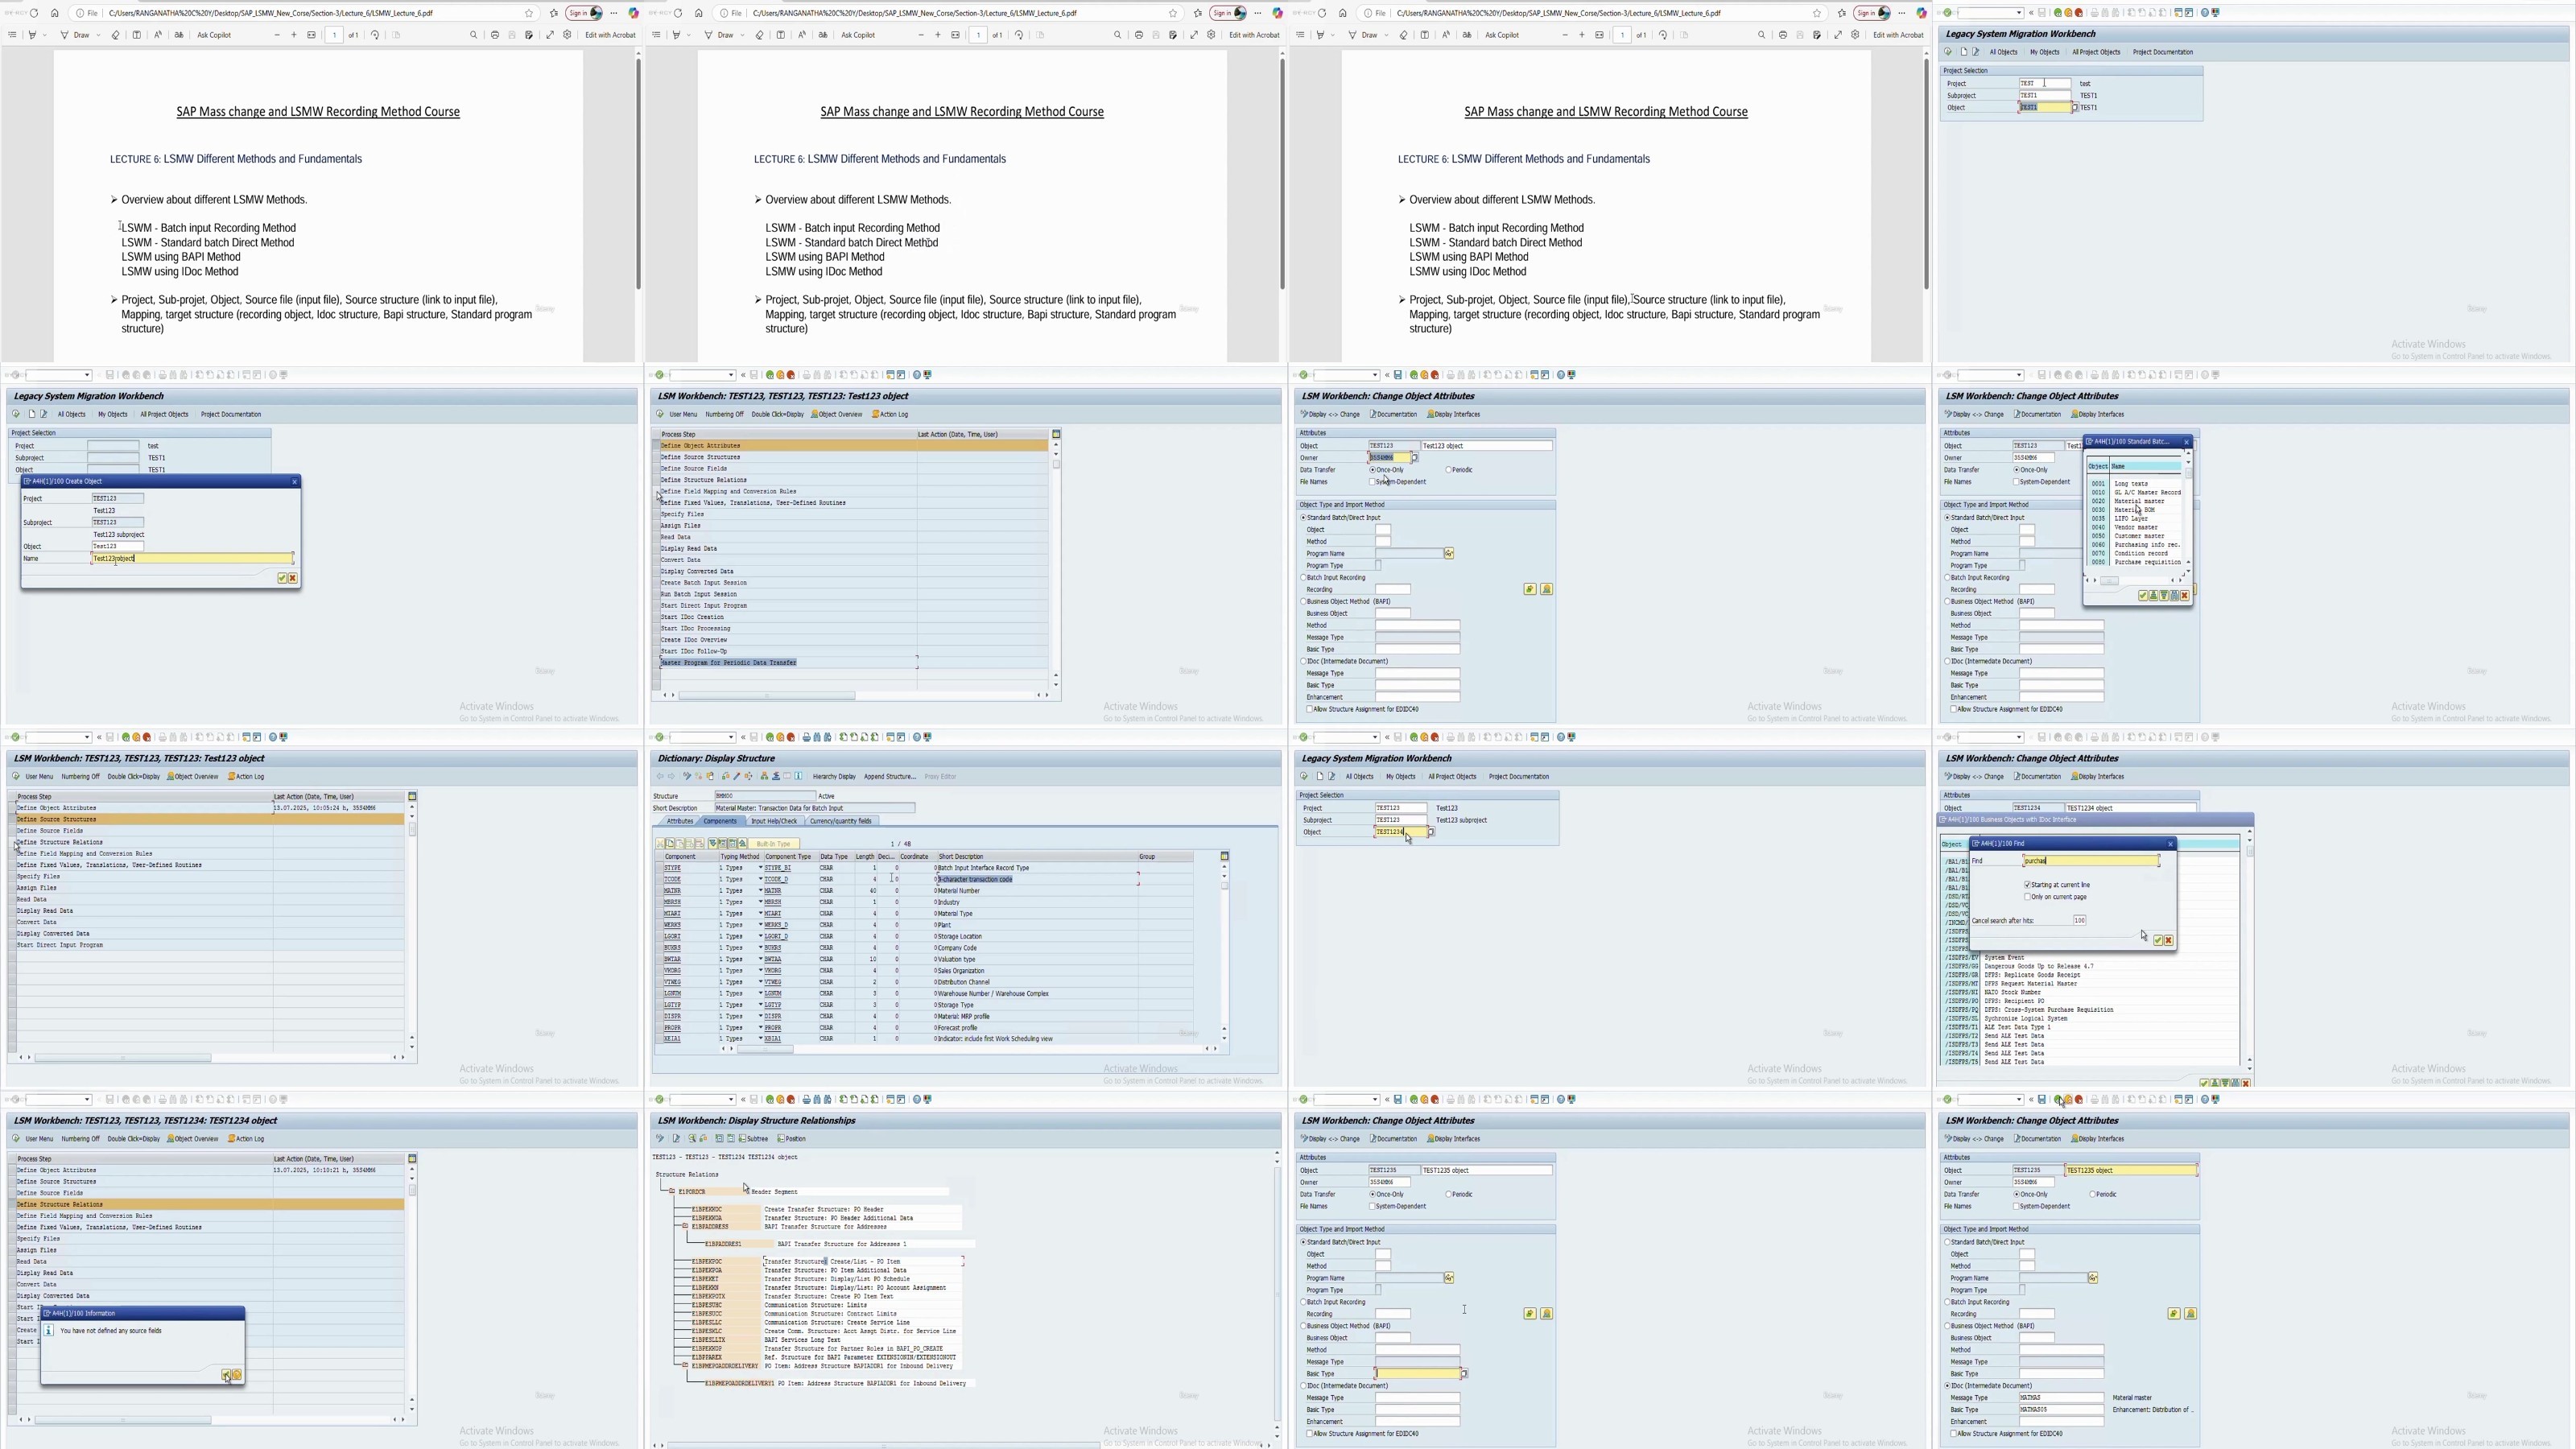2576x1449 pixels.
Task: Select IDoc (Intermediate Document) radio in TEST123 panel
Action: tap(1303, 661)
